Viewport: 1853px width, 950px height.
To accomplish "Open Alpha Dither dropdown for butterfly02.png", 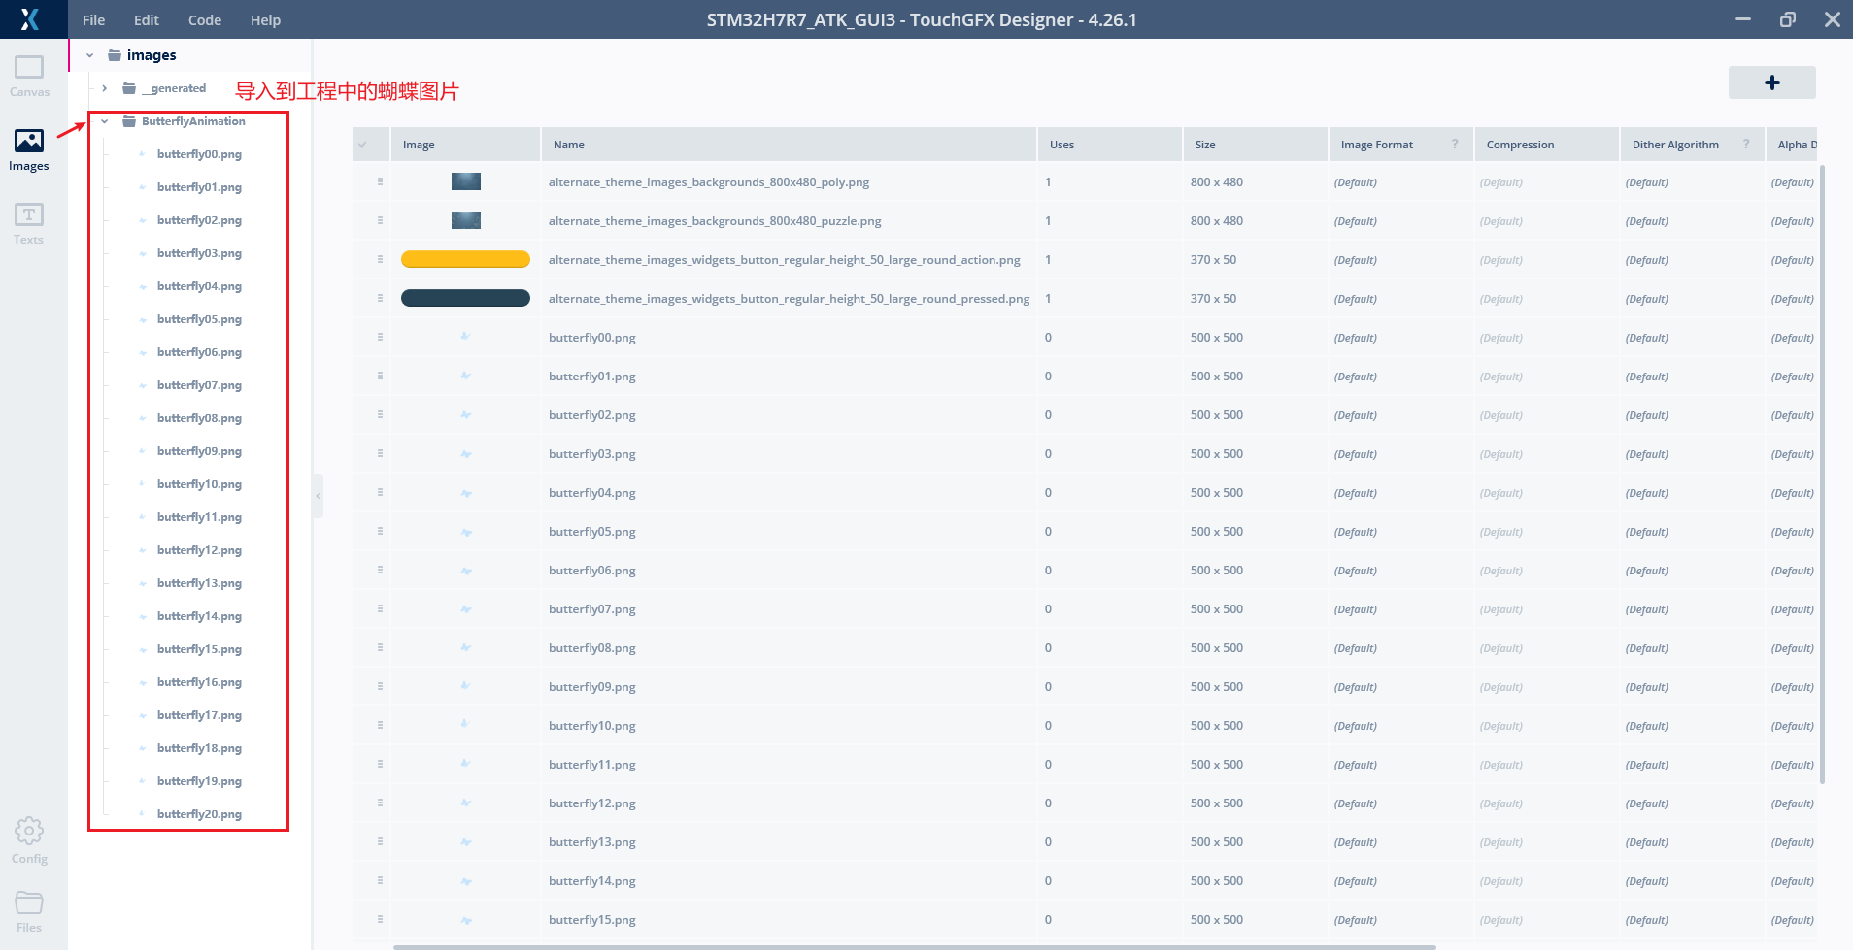I will point(1793,415).
